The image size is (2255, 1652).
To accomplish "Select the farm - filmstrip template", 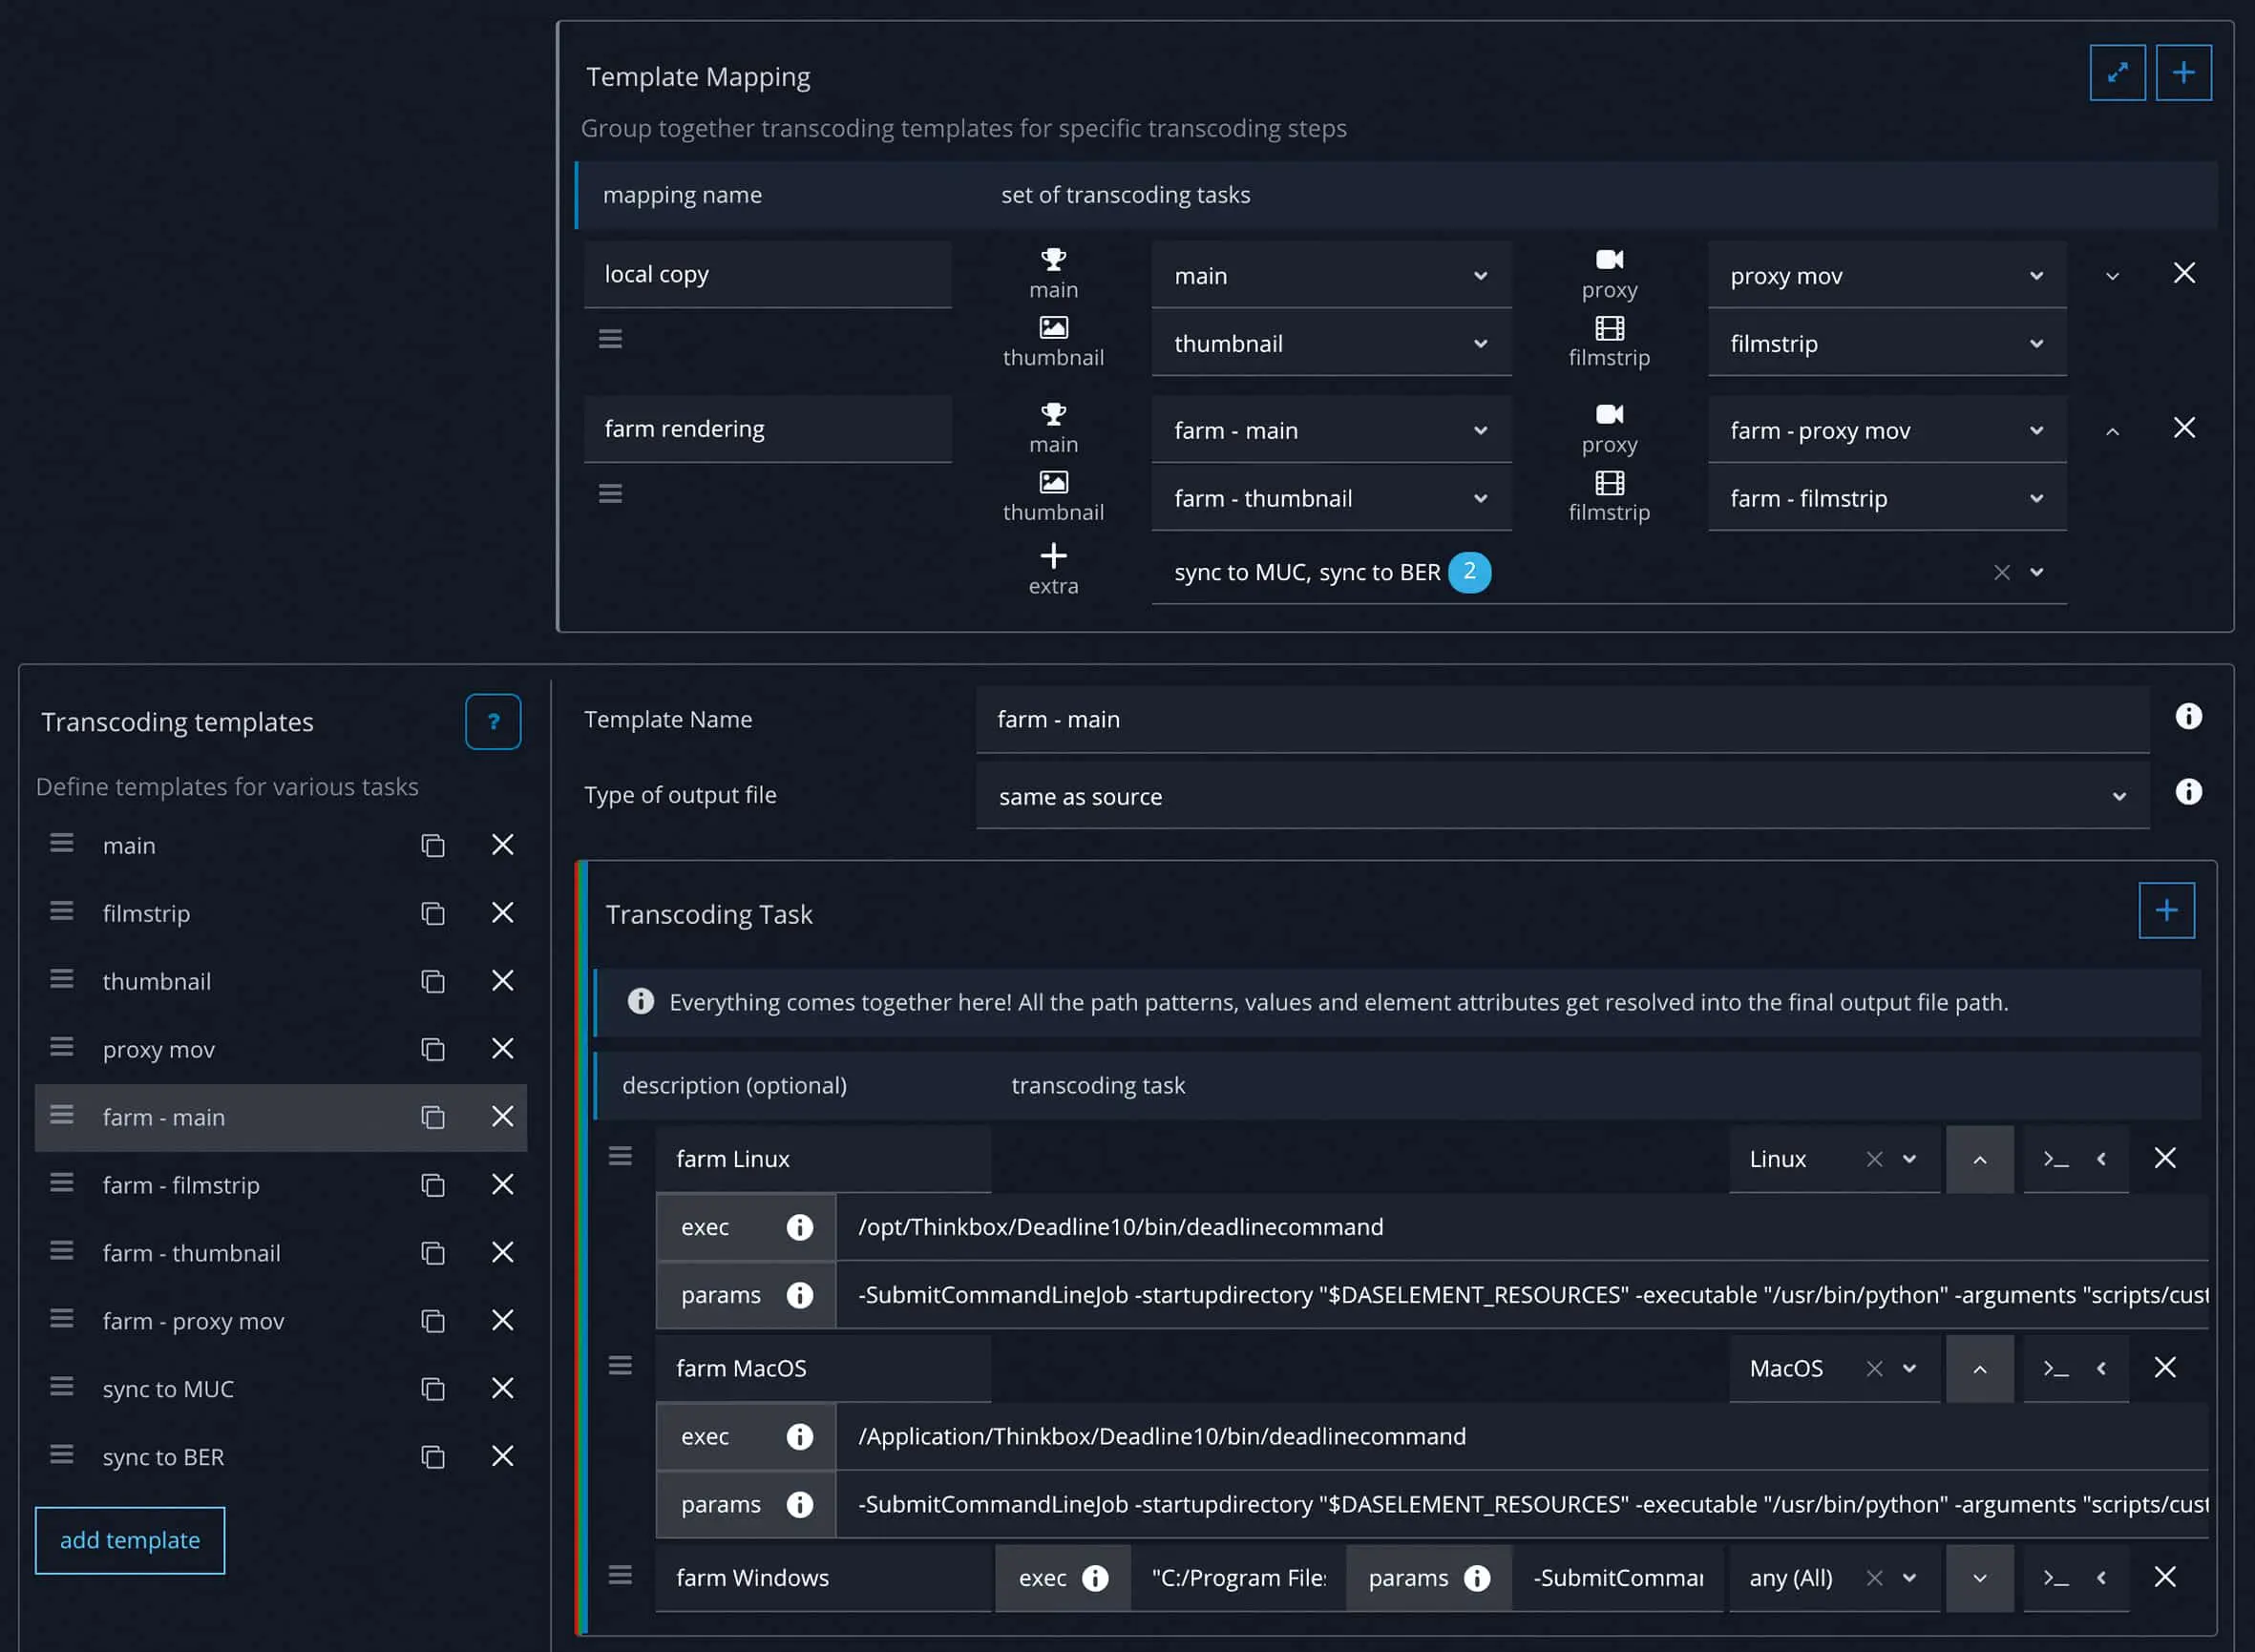I will click(181, 1185).
